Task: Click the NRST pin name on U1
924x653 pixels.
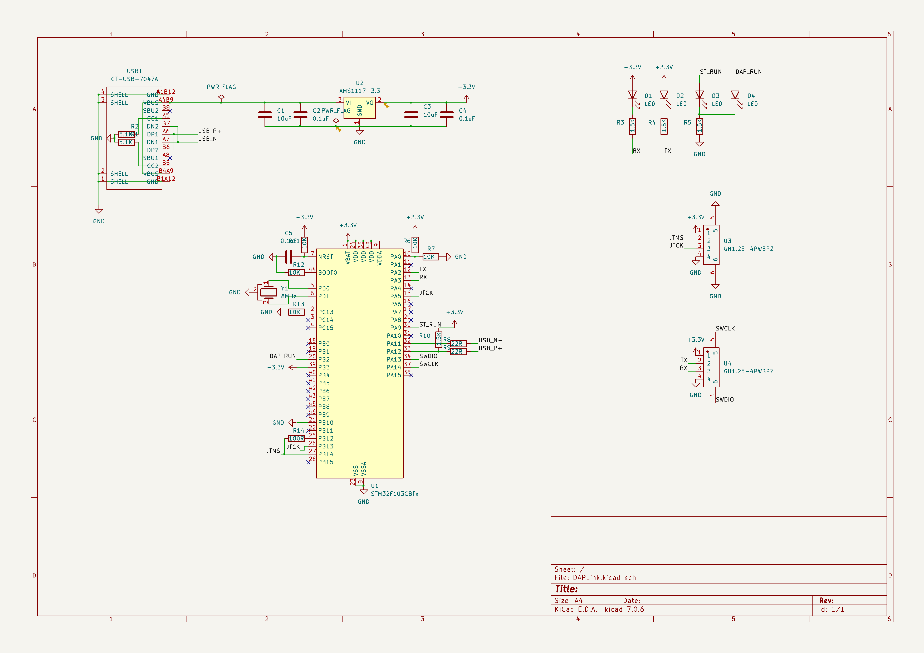Action: 326,256
